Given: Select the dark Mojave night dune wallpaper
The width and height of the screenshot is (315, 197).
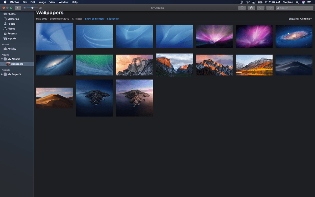Looking at the screenshot, I should pos(294,65).
